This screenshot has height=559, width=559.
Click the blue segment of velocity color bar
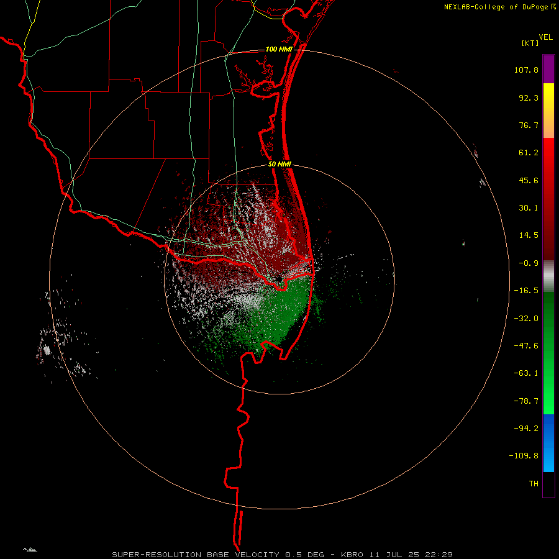[x=548, y=443]
